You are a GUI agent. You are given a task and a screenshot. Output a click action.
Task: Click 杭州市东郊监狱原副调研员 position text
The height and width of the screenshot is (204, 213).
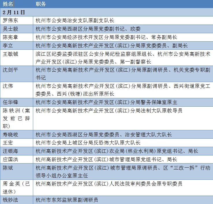(67, 200)
